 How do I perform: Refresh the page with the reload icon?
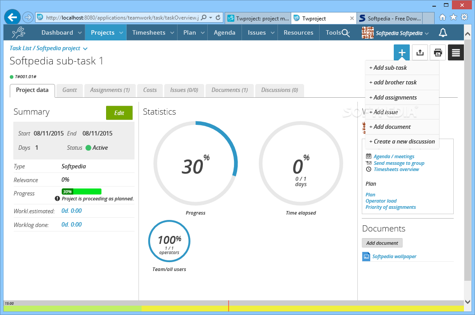(x=218, y=17)
